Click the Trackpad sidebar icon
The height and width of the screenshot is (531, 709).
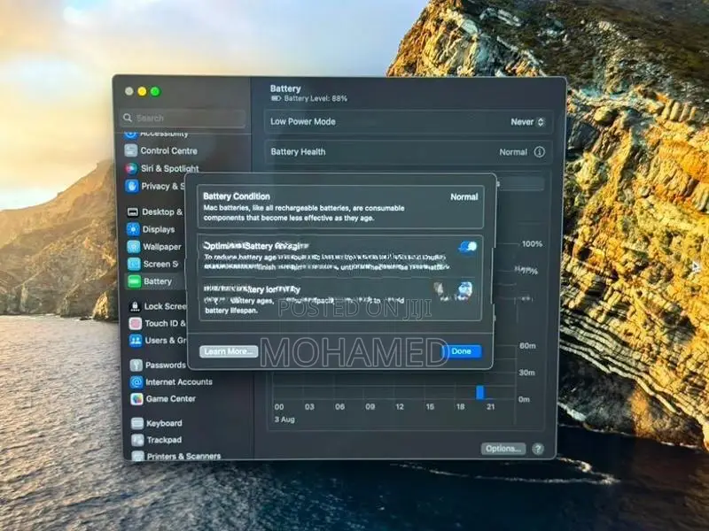[x=138, y=440]
